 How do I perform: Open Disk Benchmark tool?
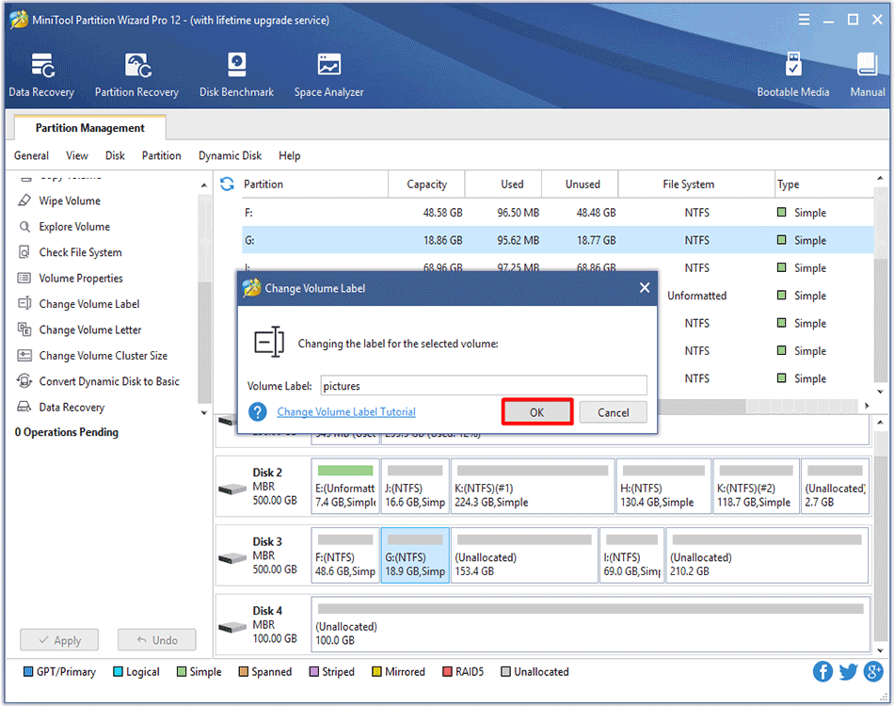236,74
